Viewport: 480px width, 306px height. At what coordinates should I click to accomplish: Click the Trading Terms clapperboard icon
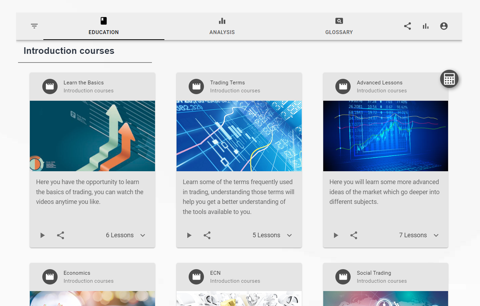[196, 86]
